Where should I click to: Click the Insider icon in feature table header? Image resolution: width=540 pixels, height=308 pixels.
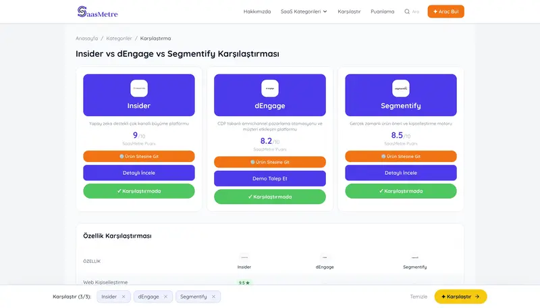pos(244,257)
